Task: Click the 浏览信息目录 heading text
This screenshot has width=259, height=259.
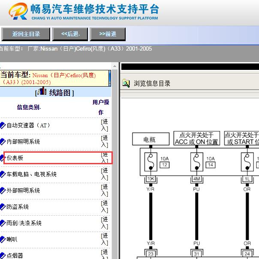Action: (152, 84)
